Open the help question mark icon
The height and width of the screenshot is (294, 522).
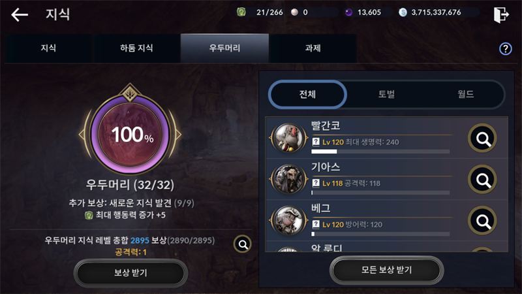point(505,48)
